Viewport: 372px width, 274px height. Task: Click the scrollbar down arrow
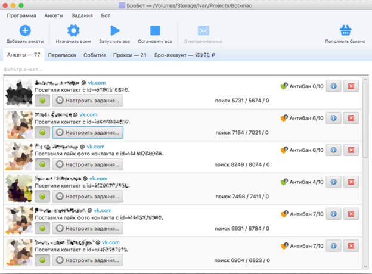tap(365, 266)
